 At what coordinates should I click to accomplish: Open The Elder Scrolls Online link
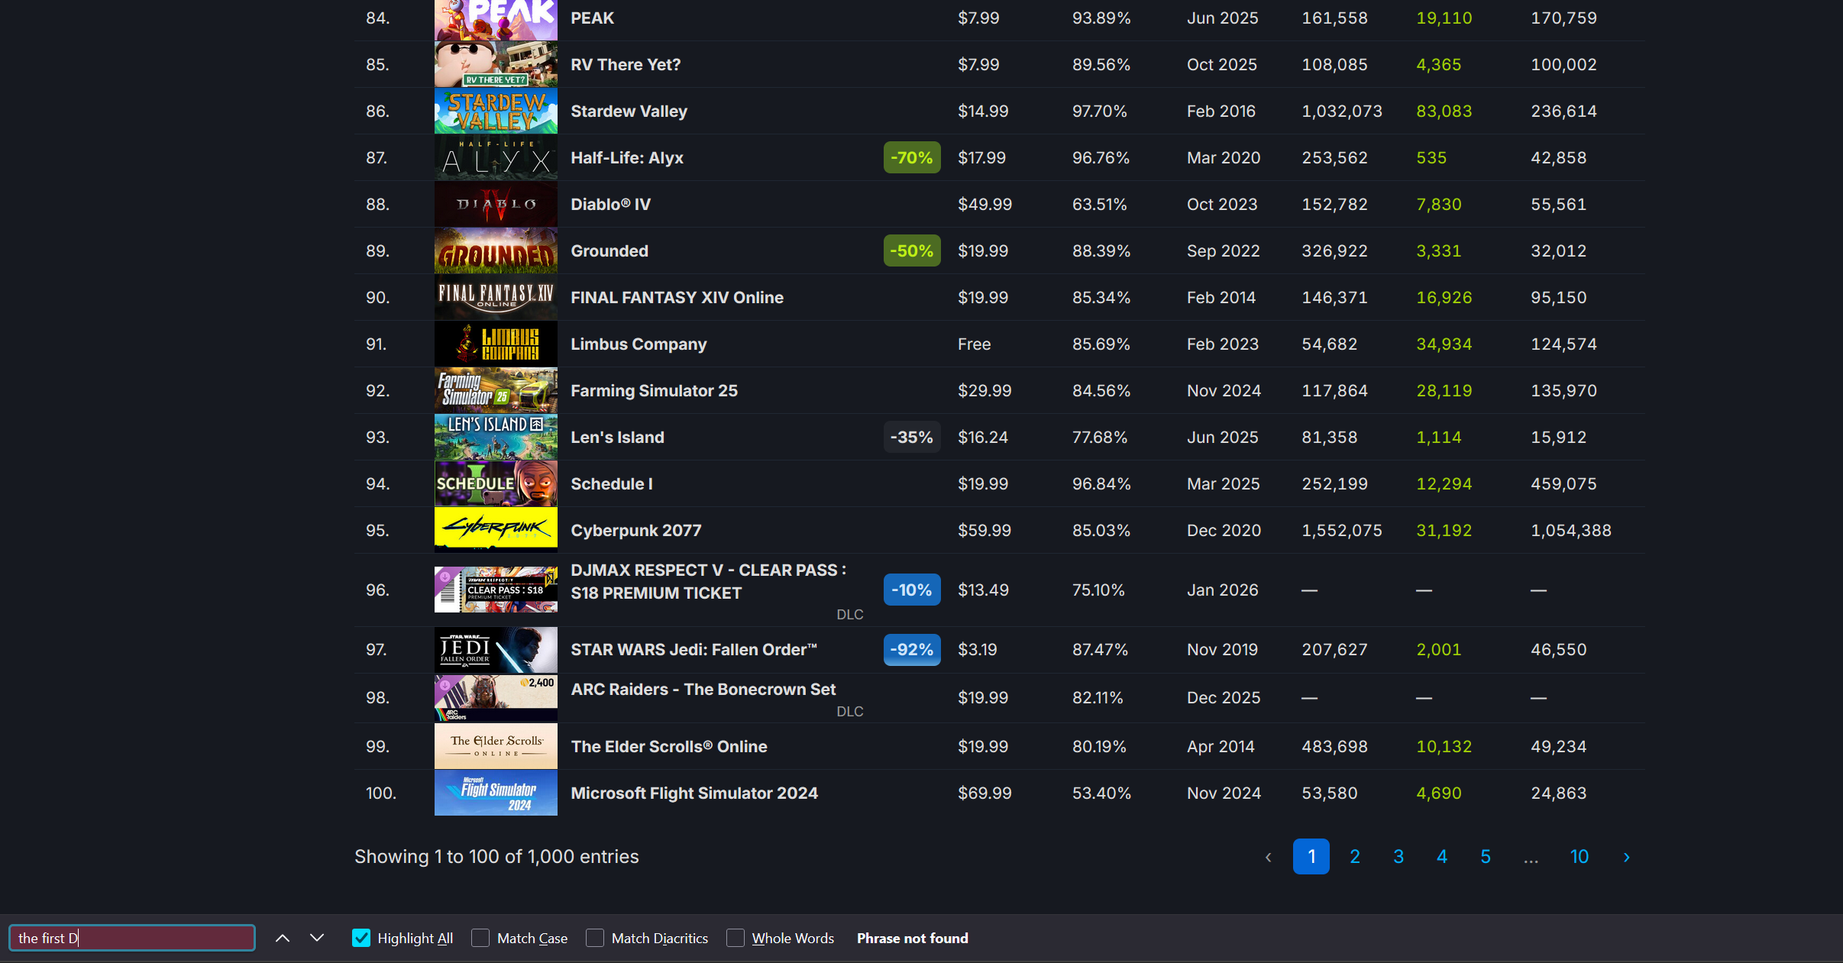(669, 747)
